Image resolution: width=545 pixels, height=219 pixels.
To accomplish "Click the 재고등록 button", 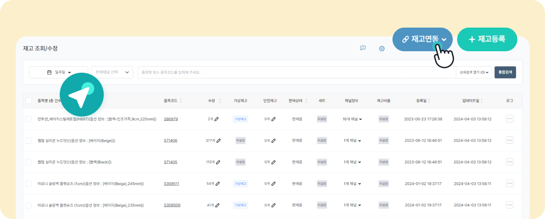I will point(487,39).
